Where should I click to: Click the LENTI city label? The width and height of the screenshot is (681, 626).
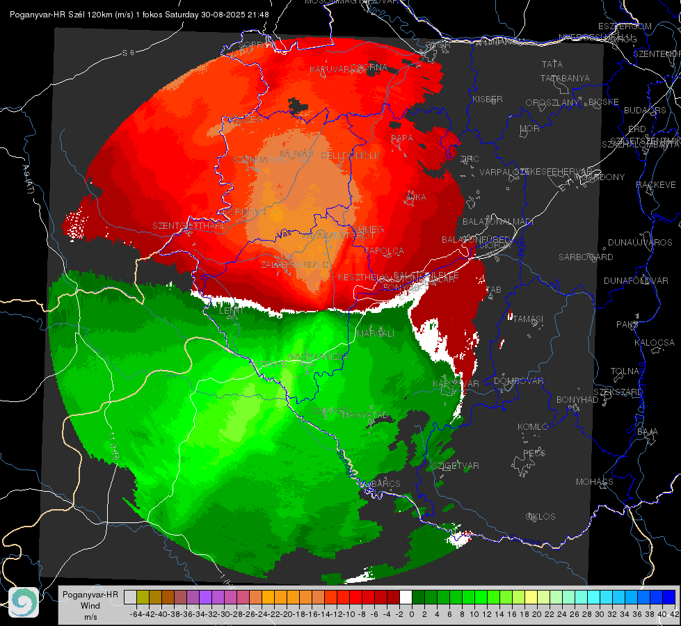tap(232, 311)
